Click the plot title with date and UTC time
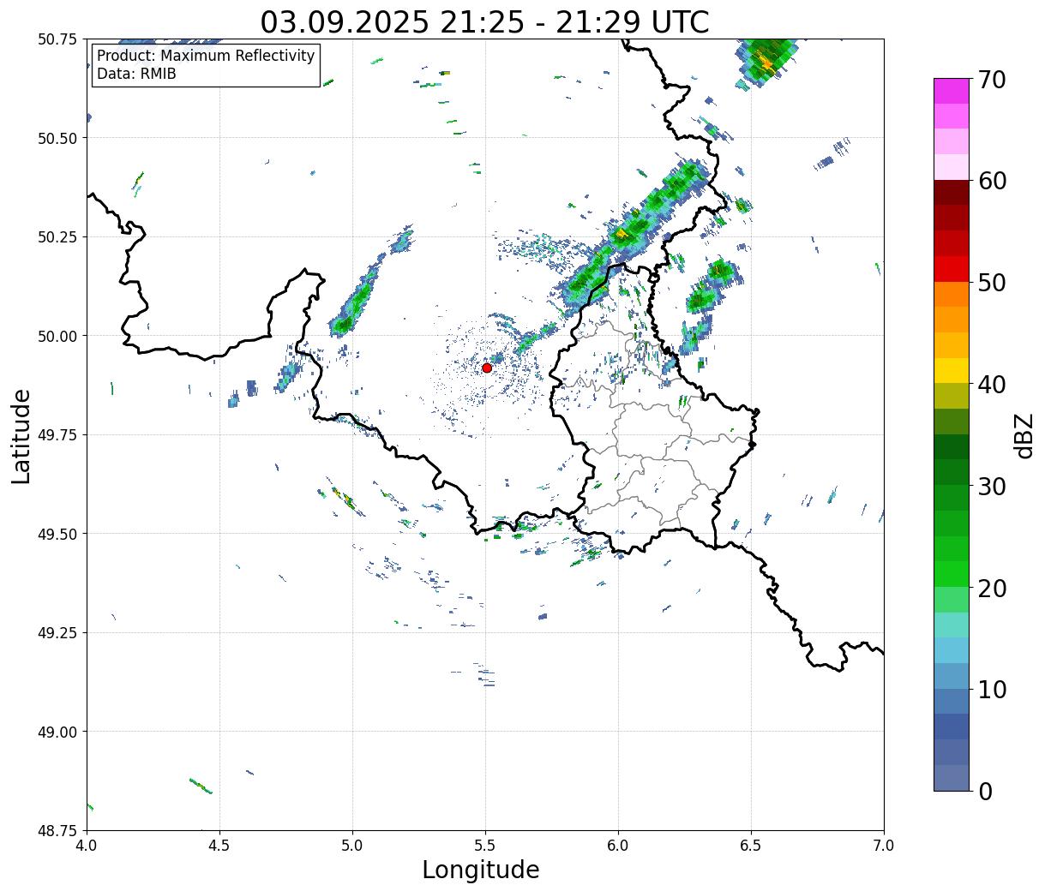 (x=484, y=21)
